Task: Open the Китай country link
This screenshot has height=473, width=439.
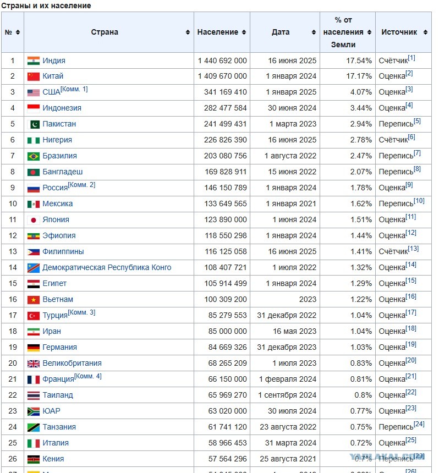Action: [x=53, y=76]
